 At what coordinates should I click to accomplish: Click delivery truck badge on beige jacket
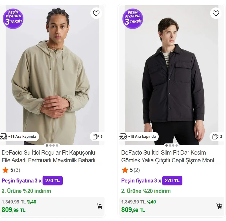[x=19, y=137]
